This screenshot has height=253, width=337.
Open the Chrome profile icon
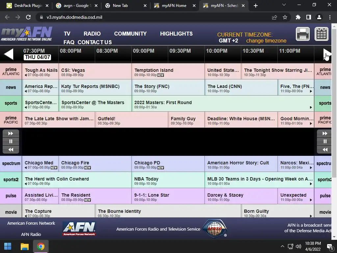coord(319,17)
